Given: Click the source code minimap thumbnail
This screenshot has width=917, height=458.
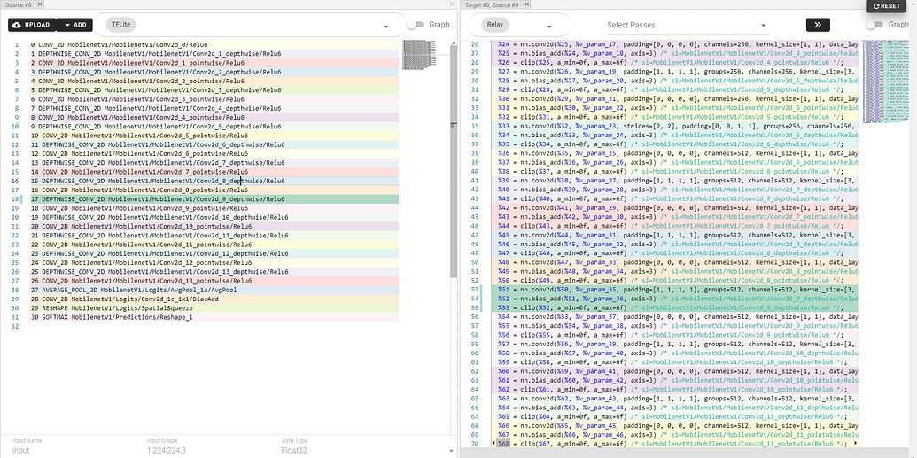Looking at the screenshot, I should pyautogui.click(x=421, y=55).
